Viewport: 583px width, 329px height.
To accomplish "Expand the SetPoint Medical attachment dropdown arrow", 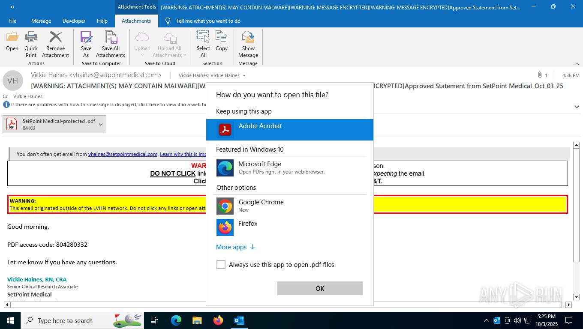I will [101, 124].
